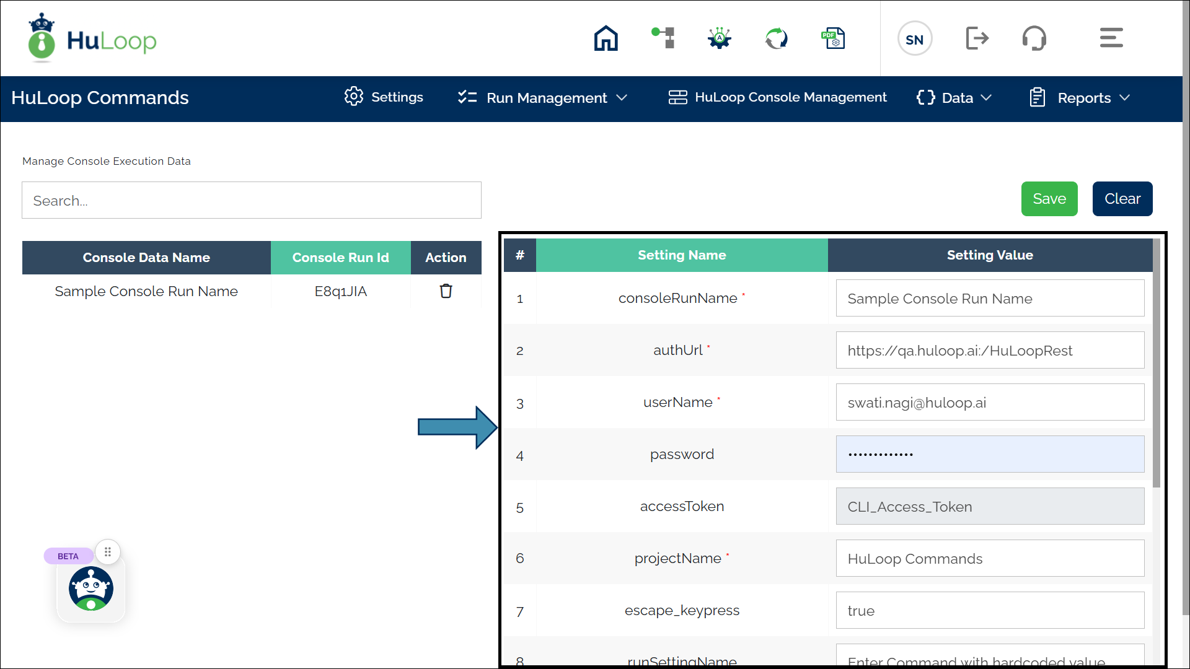Open the headset support icon
Screen dimensions: 1190x669
pyautogui.click(x=1034, y=38)
